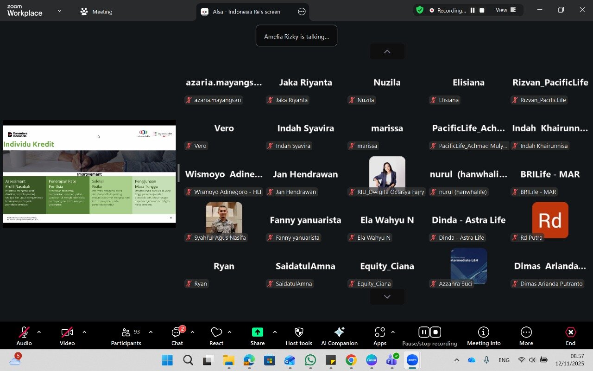Unmute the microphone Audio button

(x=24, y=335)
